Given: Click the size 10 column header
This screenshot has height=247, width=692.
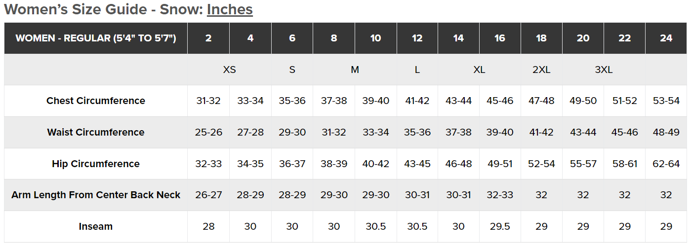Looking at the screenshot, I should point(375,38).
